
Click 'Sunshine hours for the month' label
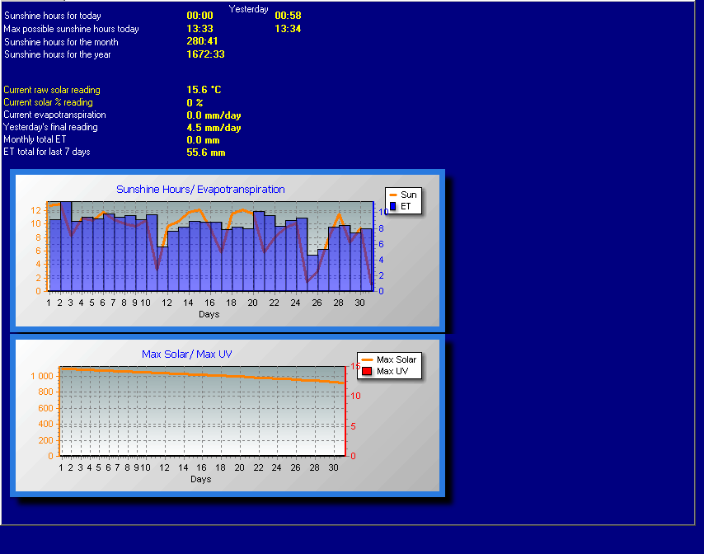coord(61,42)
